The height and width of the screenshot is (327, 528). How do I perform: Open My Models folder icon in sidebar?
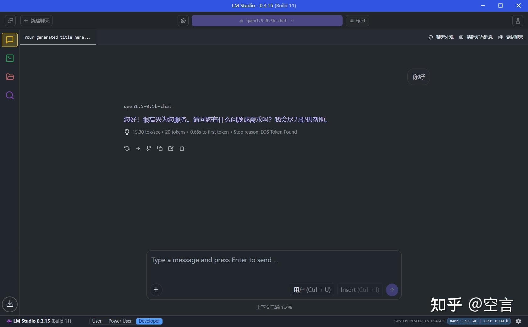(9, 77)
